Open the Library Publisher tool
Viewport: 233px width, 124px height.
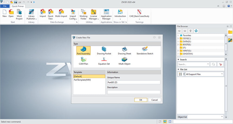(x=31, y=15)
